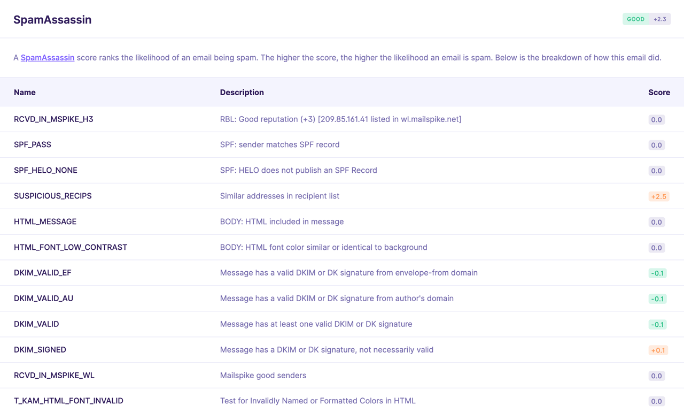Click the HTML_FONT_LOW_CONTRAST rule name
Viewport: 684px width, 413px height.
pos(71,247)
